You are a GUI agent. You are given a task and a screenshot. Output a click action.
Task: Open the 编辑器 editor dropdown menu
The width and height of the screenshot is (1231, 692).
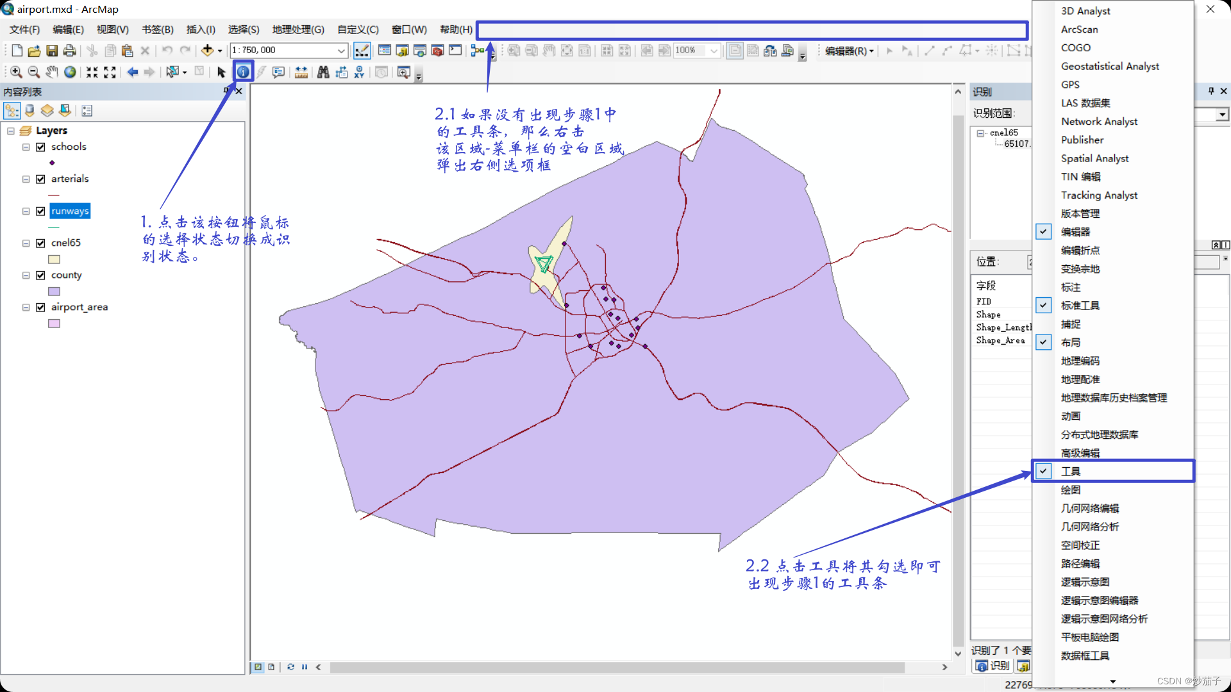click(849, 51)
